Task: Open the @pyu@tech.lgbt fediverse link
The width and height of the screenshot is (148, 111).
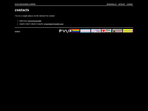Action: (34, 21)
